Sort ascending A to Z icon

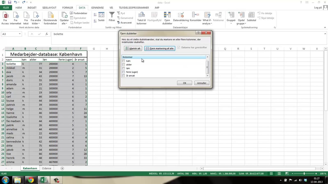coord(95,14)
